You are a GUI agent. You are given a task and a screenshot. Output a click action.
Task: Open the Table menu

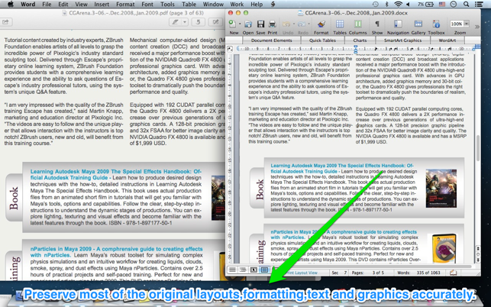coord(189,5)
